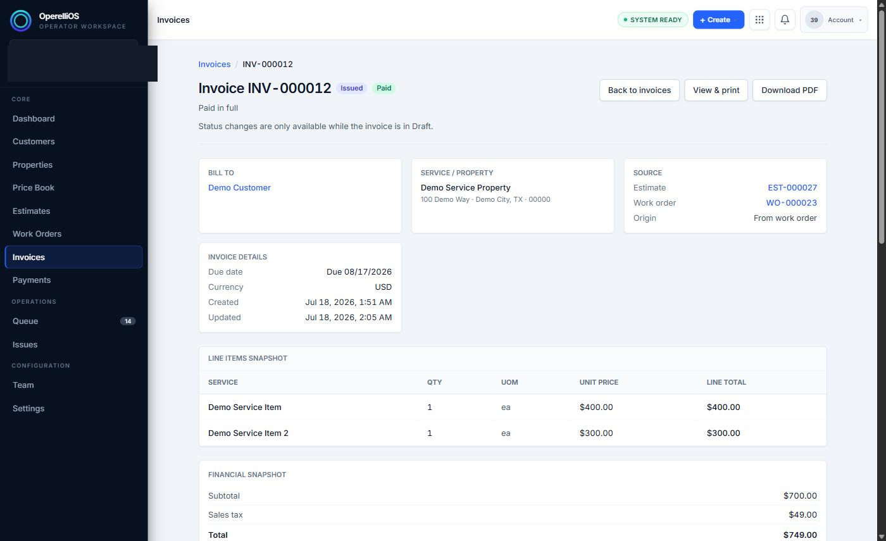Click the $400.00 line total
Screen dimensions: 886x541
pyautogui.click(x=723, y=407)
